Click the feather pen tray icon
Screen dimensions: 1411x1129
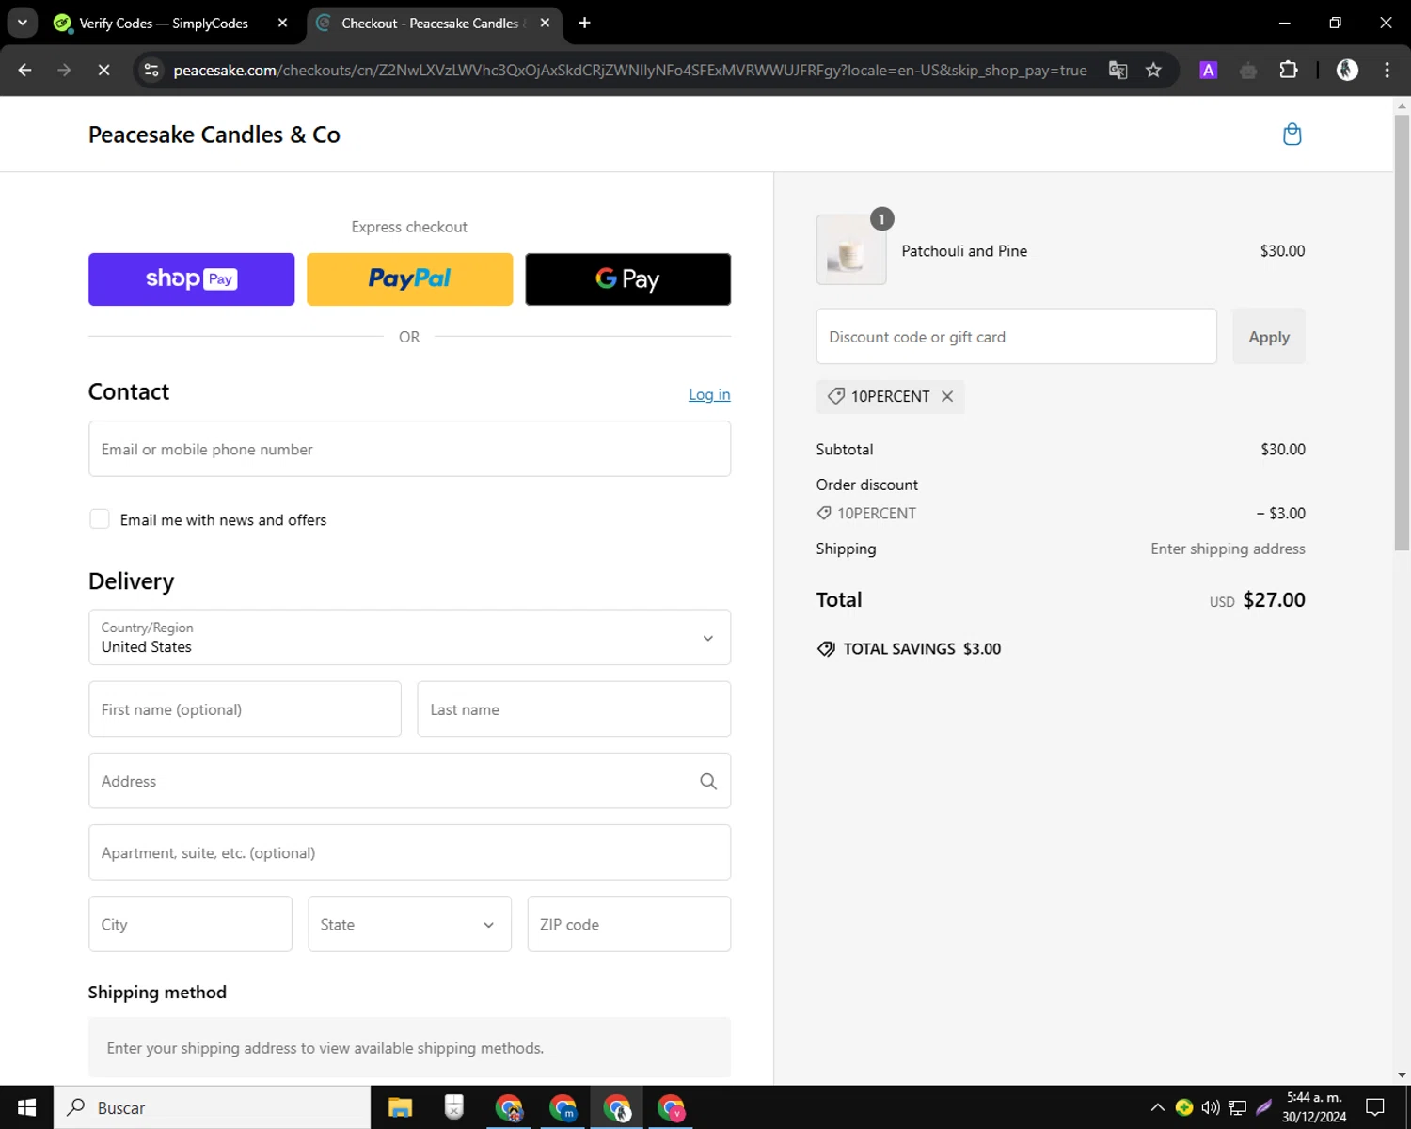[1263, 1107]
